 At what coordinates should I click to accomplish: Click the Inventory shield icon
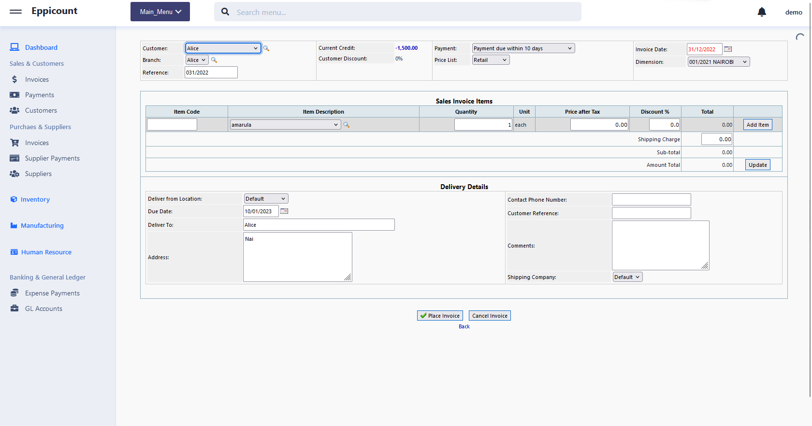[x=14, y=199]
